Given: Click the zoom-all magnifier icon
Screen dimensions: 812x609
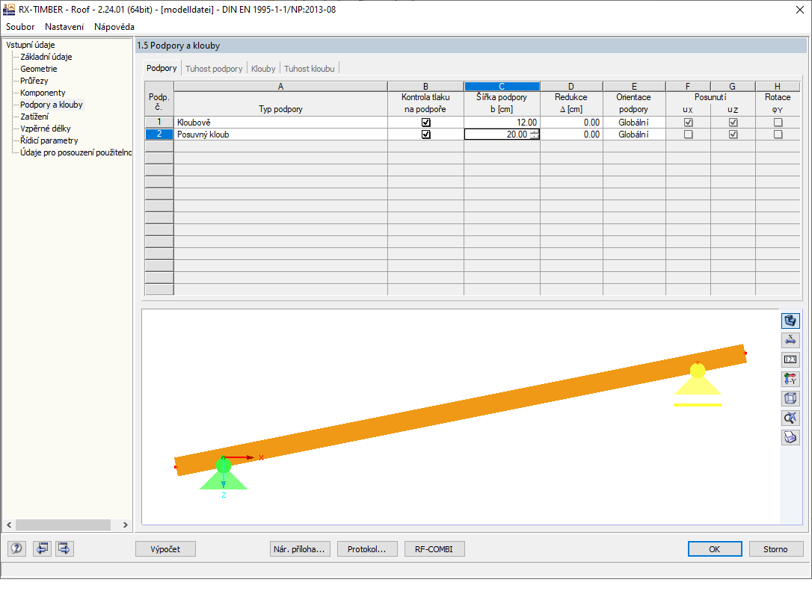Looking at the screenshot, I should click(790, 418).
